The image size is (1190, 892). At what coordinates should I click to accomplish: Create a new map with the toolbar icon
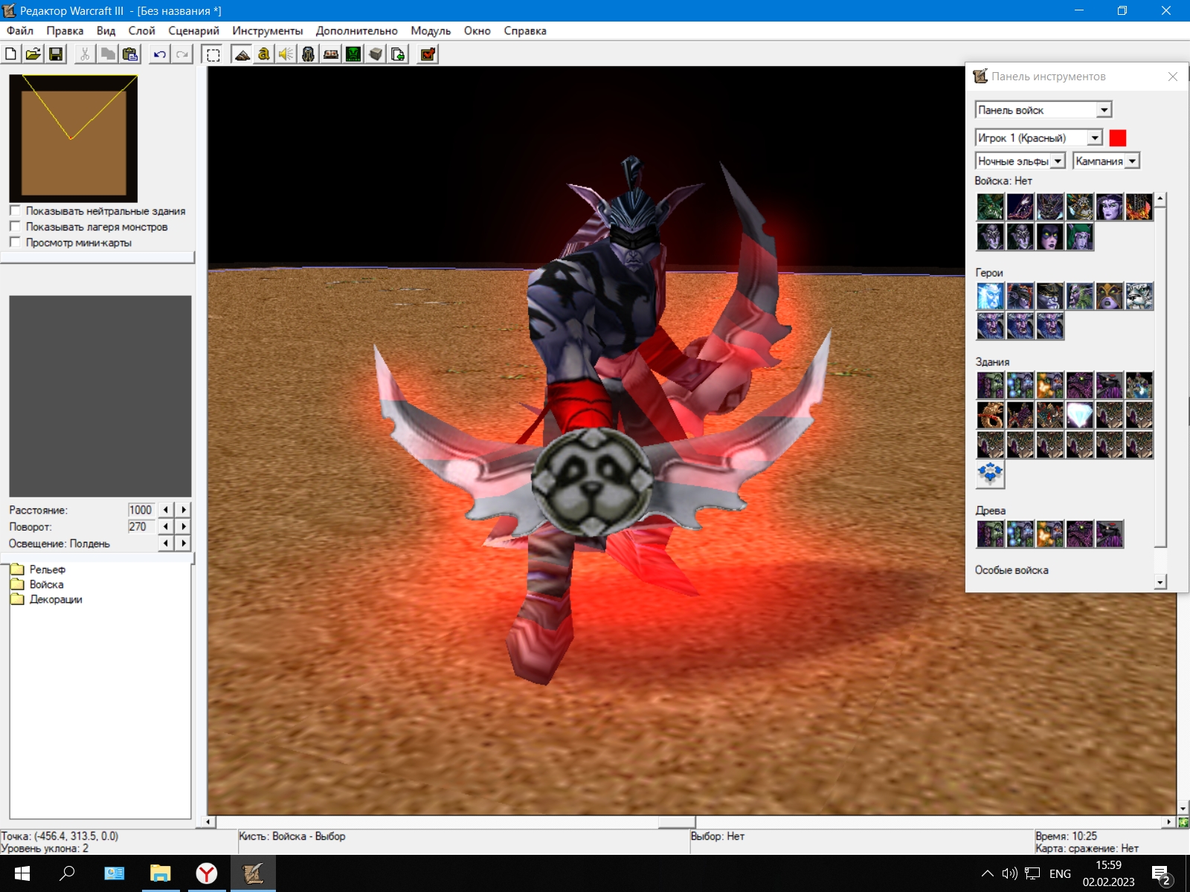coord(11,54)
